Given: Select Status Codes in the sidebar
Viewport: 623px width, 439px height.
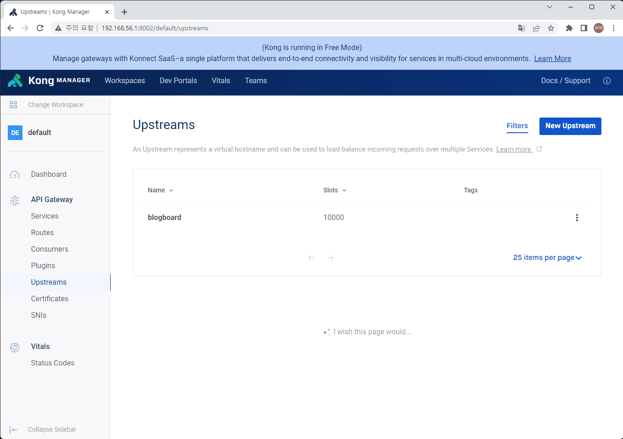Looking at the screenshot, I should 53,363.
